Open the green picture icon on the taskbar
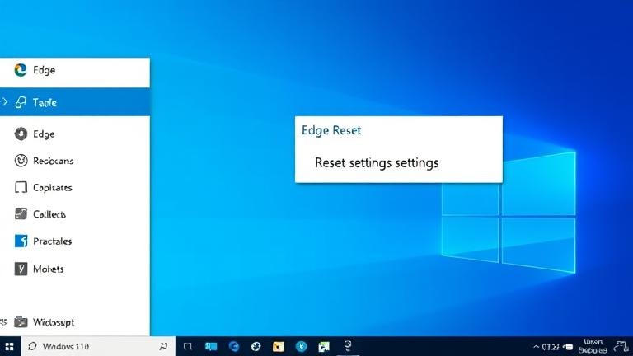The height and width of the screenshot is (356, 633). [x=324, y=346]
